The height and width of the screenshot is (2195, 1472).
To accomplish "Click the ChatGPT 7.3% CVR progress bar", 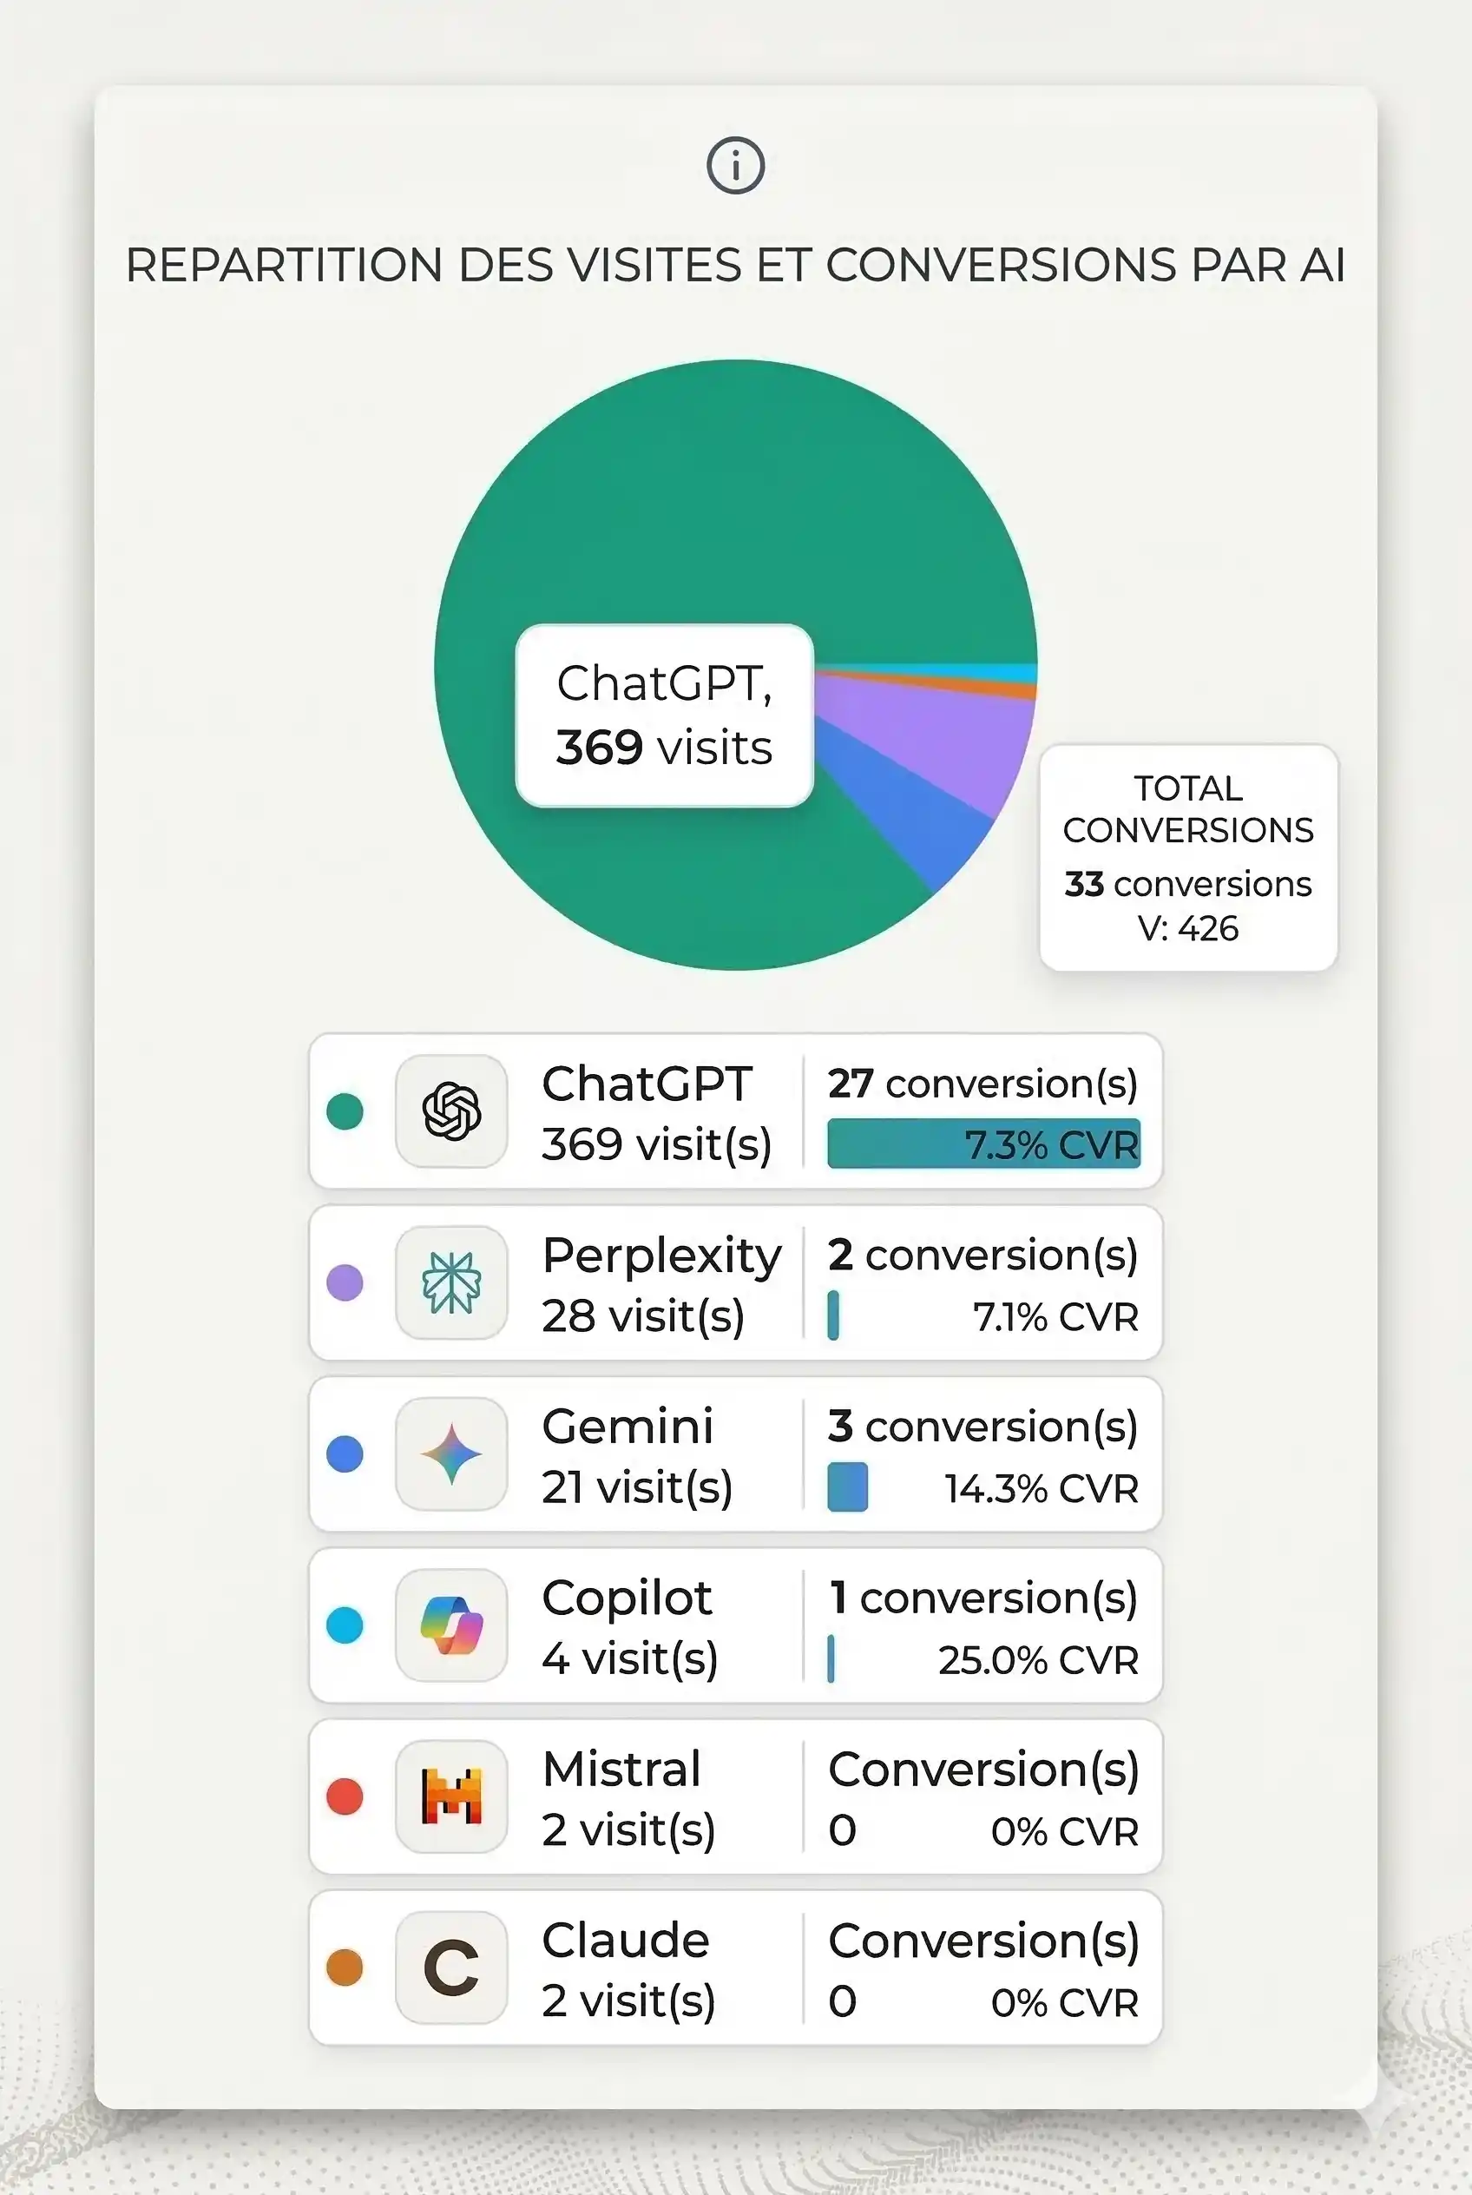I will [982, 1144].
